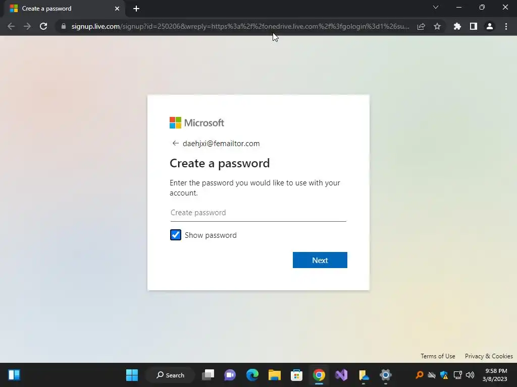Open the Chrome extensions puzzle icon
This screenshot has width=517, height=387.
coord(457,26)
